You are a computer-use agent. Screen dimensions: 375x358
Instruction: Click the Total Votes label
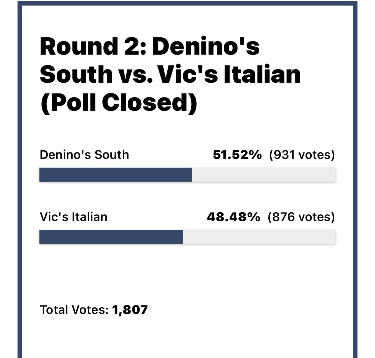click(x=74, y=310)
